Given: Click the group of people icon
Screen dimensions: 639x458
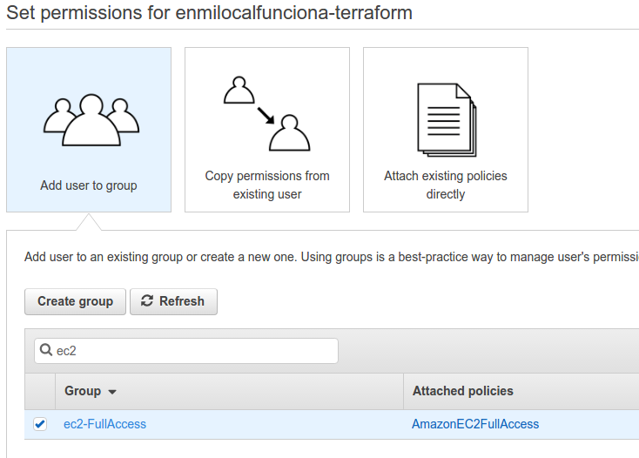Looking at the screenshot, I should point(89,119).
